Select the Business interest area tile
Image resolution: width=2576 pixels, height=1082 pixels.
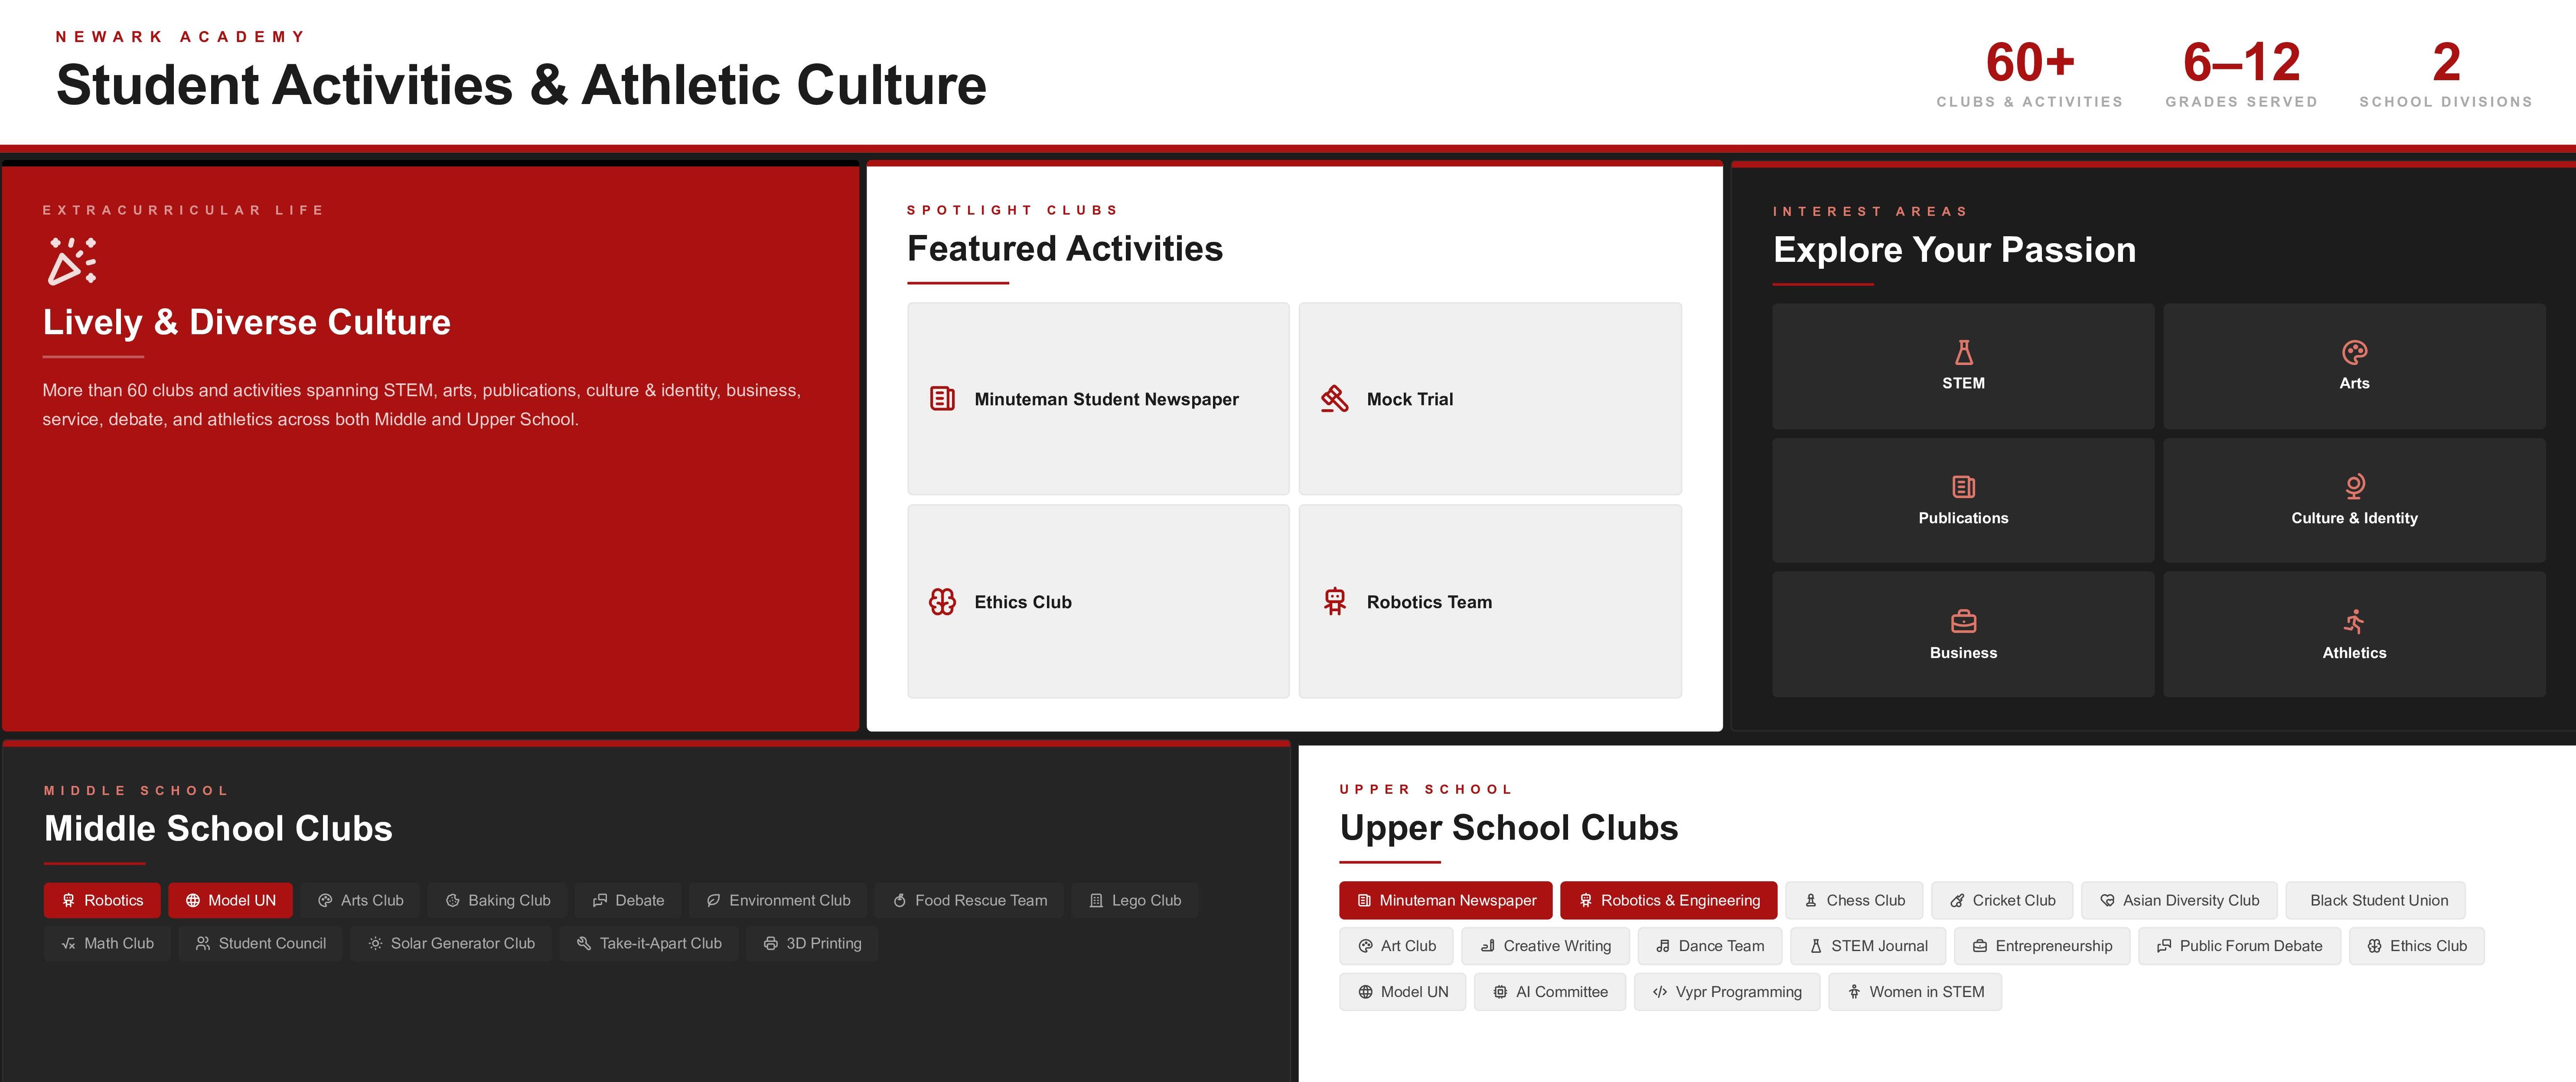click(x=1963, y=635)
